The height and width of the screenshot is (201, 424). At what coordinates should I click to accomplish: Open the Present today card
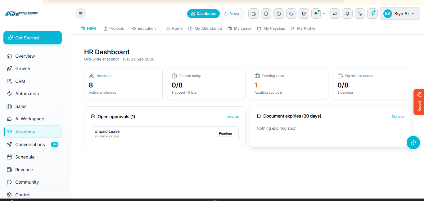point(206,84)
